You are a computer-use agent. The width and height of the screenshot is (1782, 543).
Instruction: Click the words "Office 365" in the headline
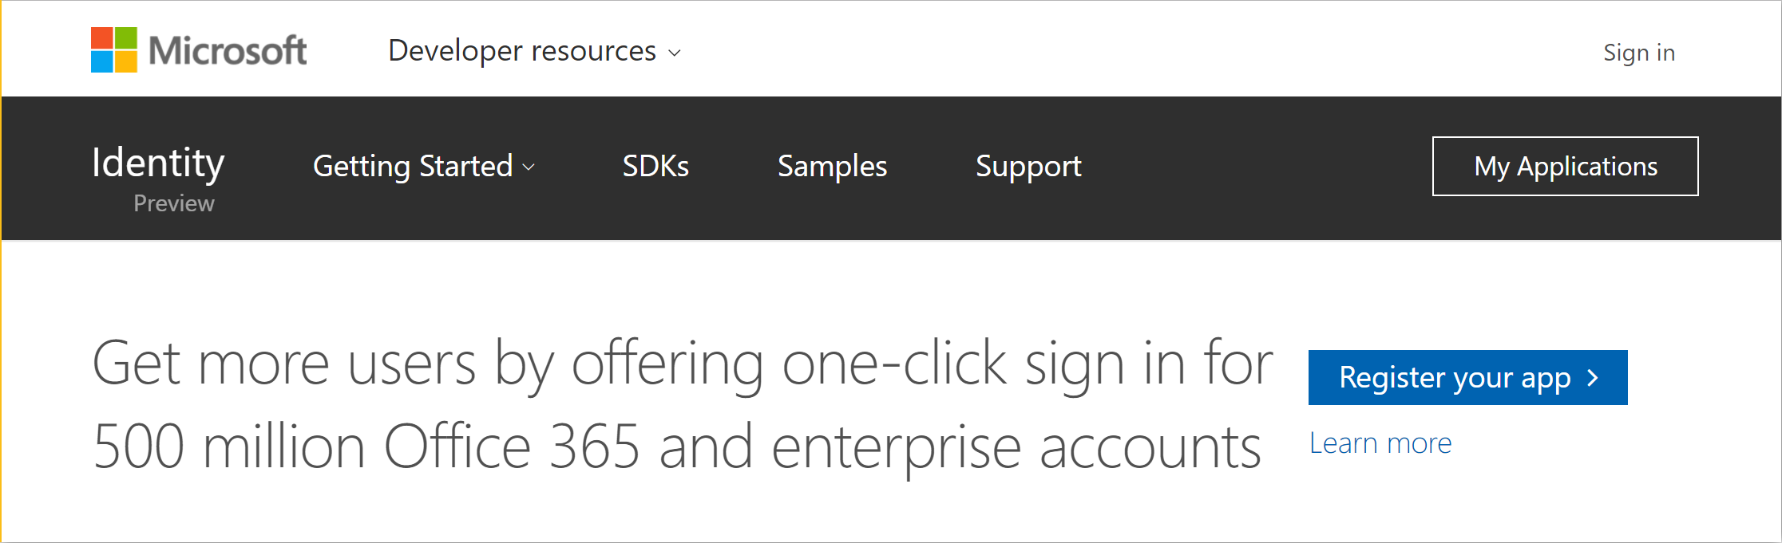click(512, 447)
